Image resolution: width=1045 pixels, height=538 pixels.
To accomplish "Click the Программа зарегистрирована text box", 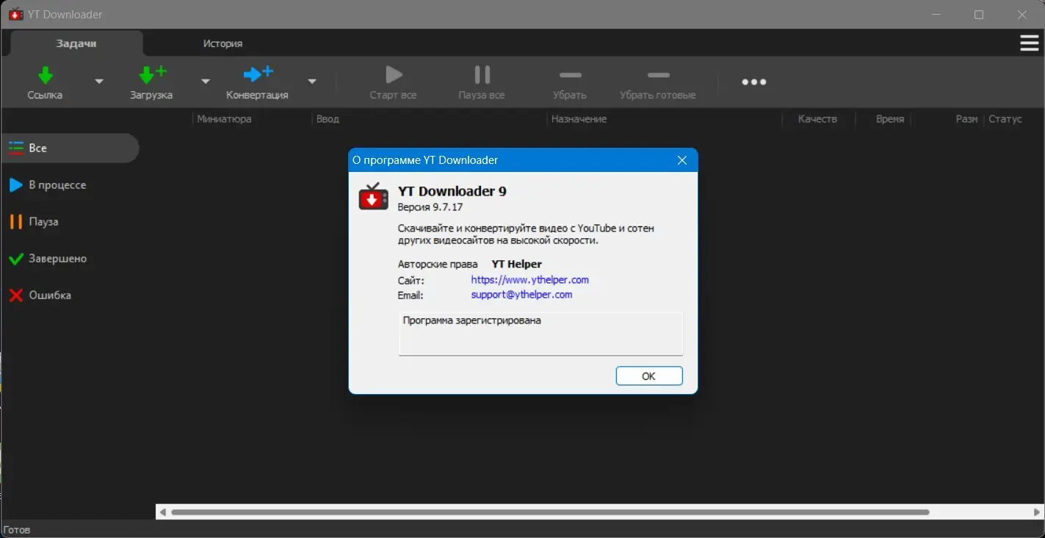I will (x=541, y=334).
